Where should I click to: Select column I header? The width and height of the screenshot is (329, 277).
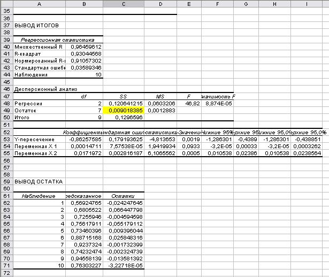tap(307, 4)
